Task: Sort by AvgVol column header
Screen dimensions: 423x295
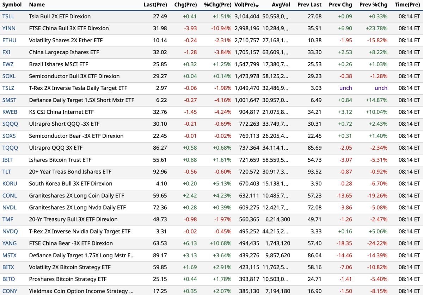Action: click(x=281, y=5)
